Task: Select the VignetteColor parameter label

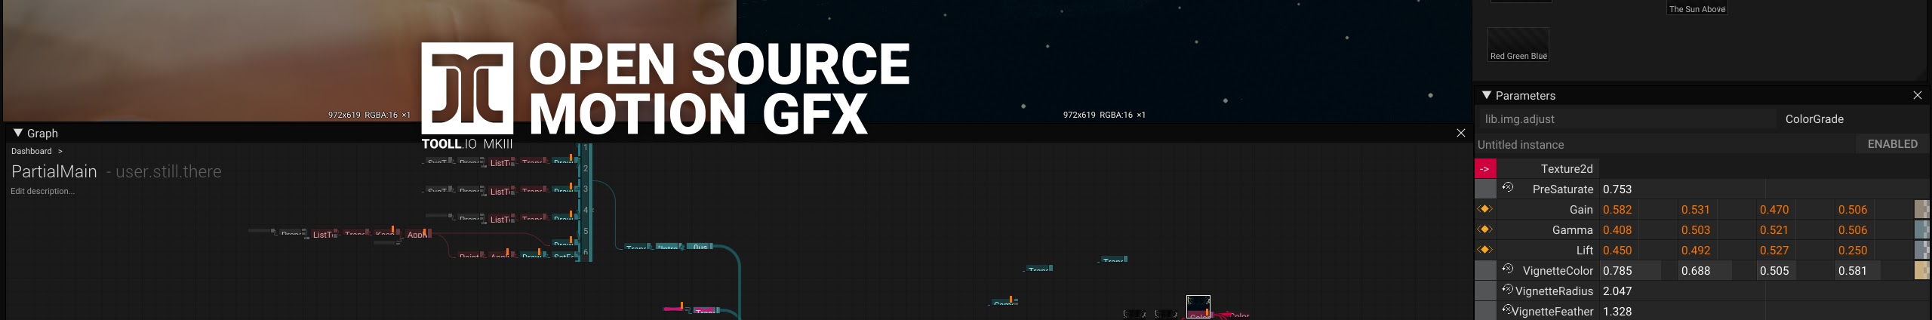Action: (1558, 271)
